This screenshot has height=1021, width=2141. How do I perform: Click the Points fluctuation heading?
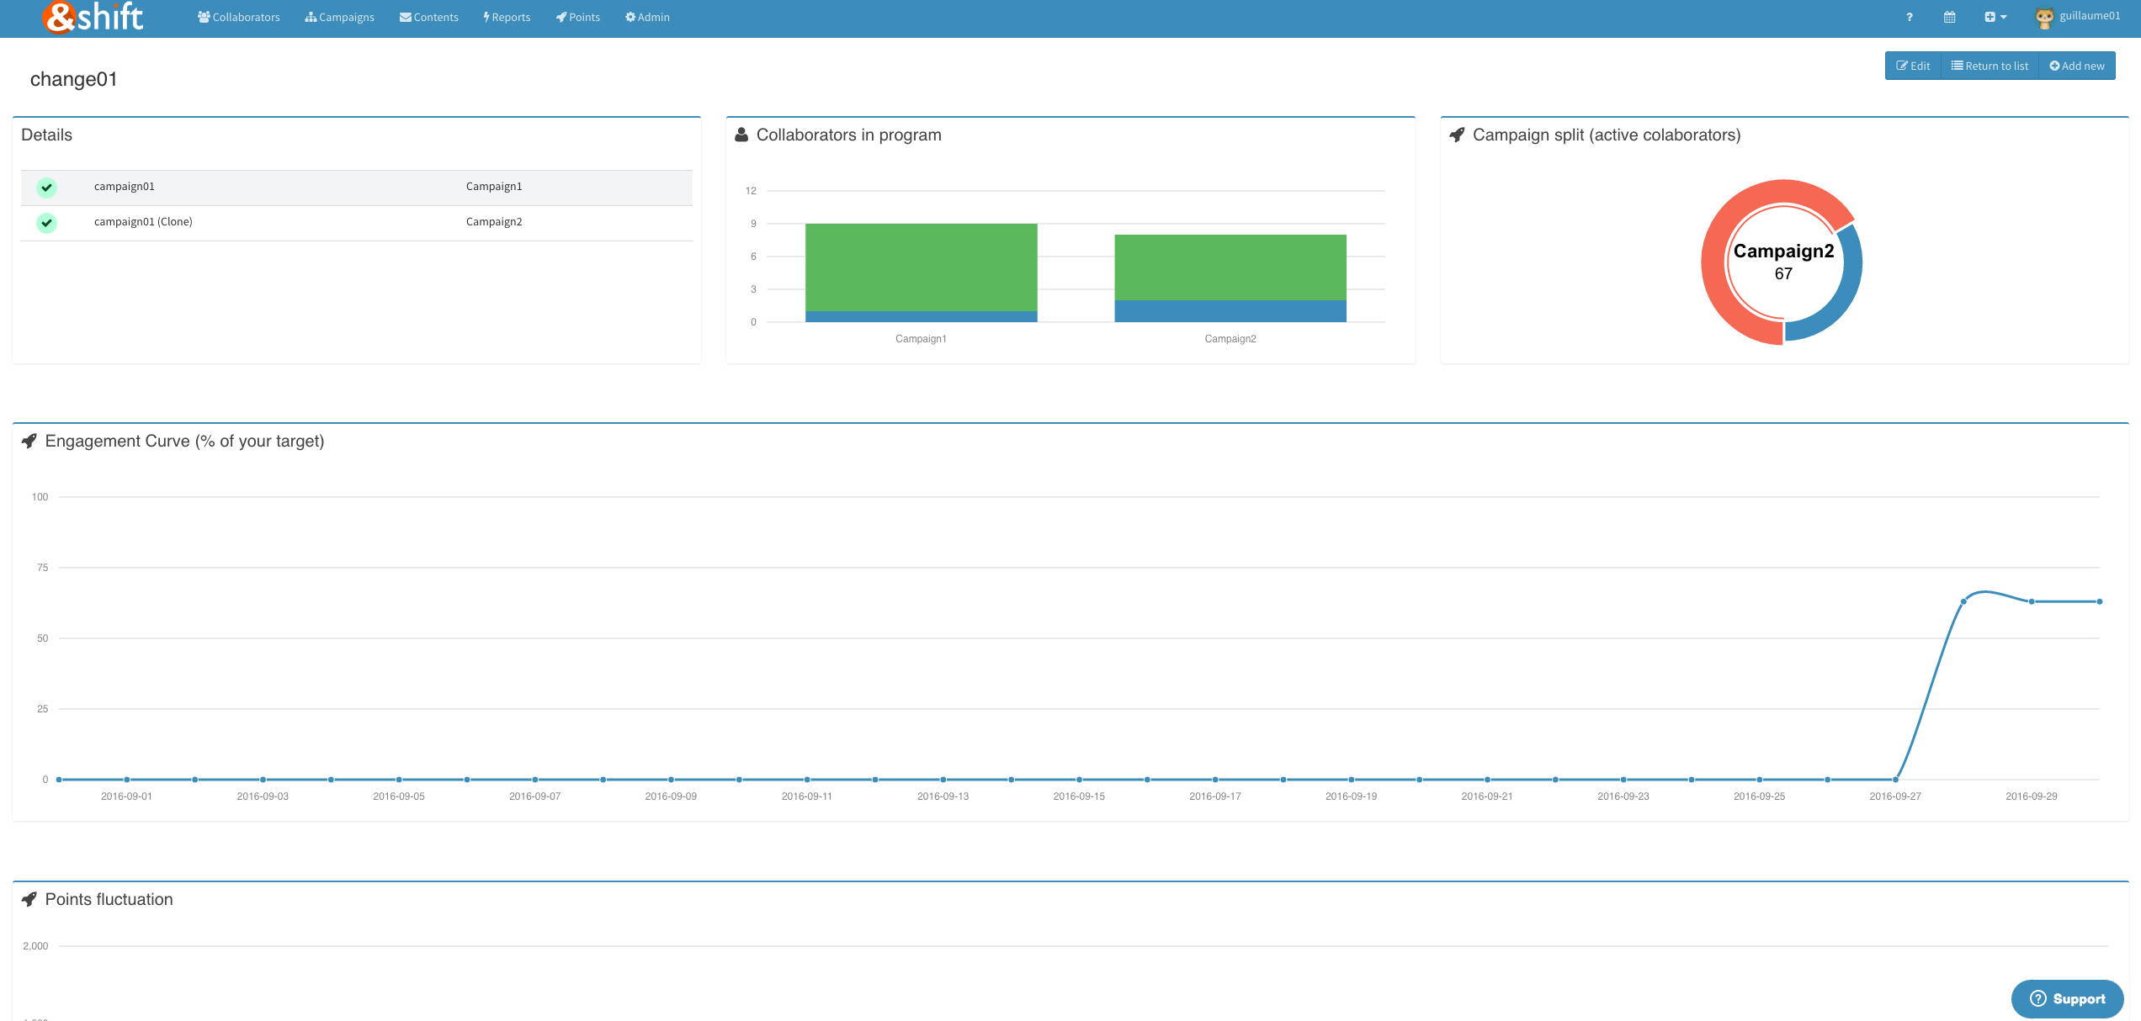[109, 899]
